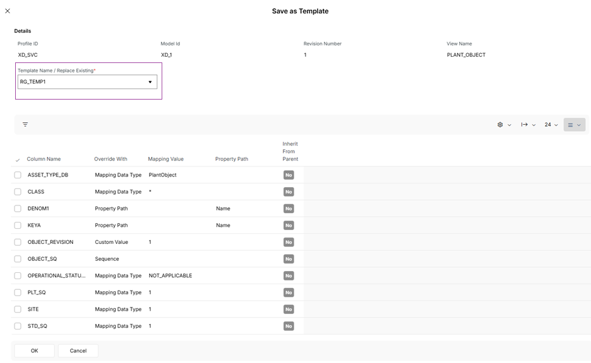The image size is (591, 363).
Task: Open the table settings gear menu
Action: [503, 125]
